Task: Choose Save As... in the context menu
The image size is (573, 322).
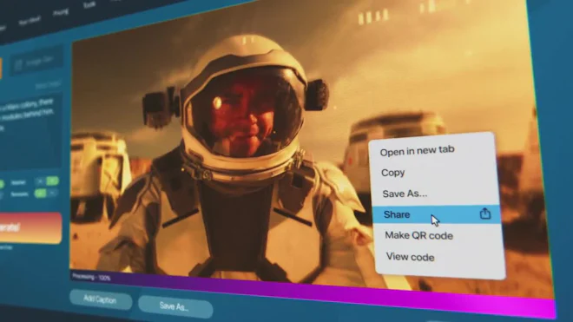Action: point(405,194)
